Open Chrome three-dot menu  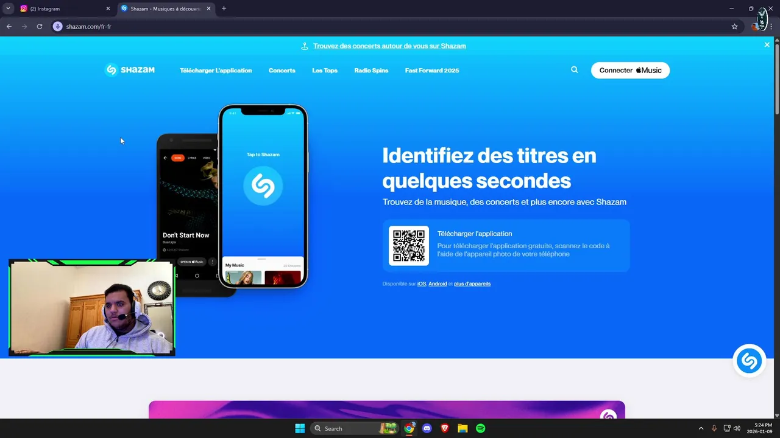pos(771,27)
